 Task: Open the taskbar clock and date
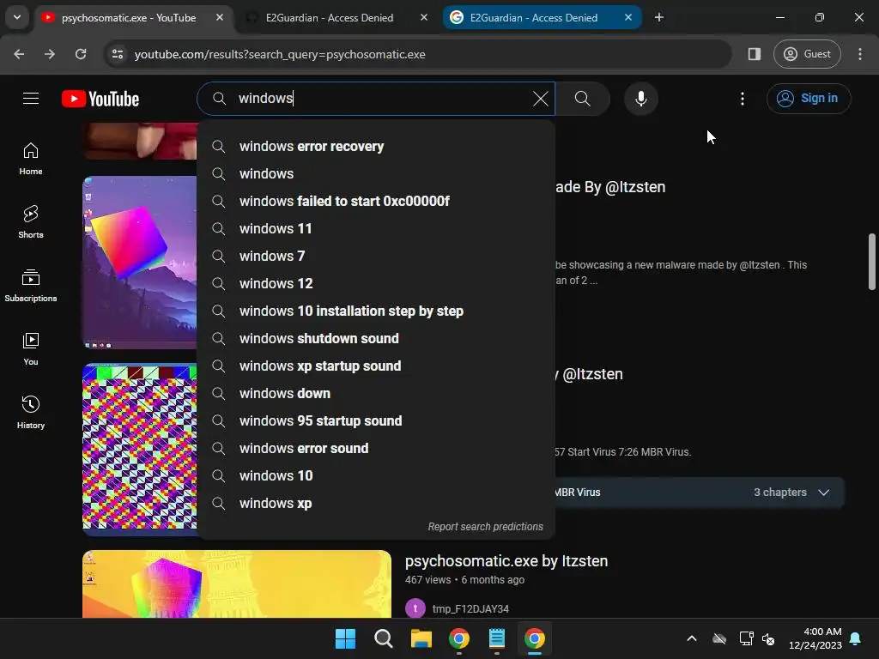(815, 638)
